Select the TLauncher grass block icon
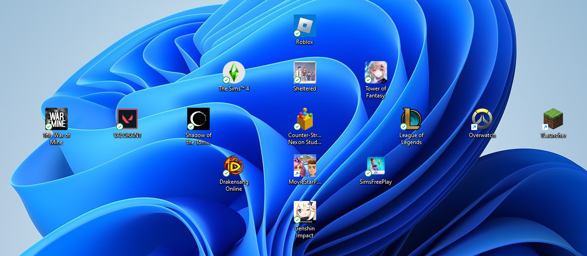Image resolution: width=587 pixels, height=256 pixels. (x=553, y=119)
